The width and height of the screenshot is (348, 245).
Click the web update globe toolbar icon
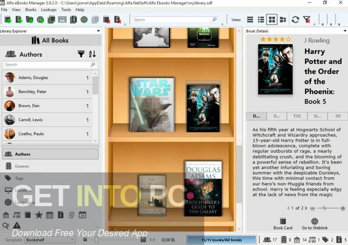[x=84, y=20]
